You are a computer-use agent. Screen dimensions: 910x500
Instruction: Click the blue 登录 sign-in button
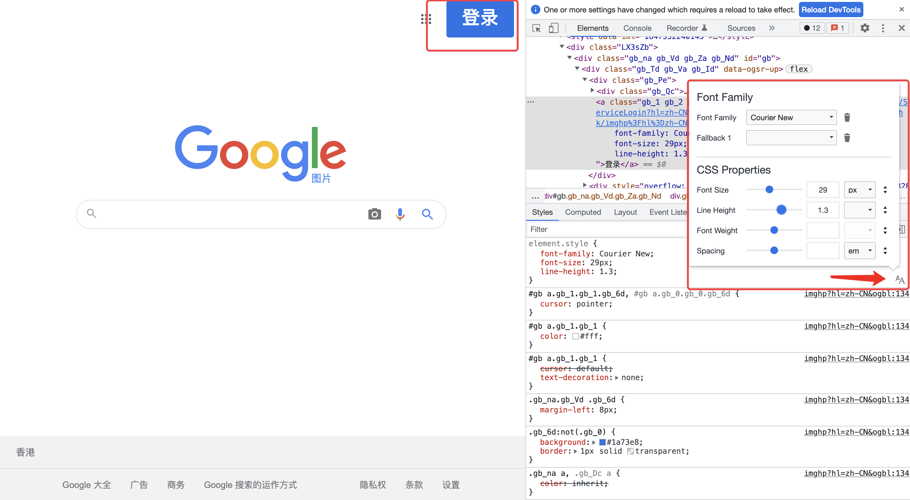(480, 18)
